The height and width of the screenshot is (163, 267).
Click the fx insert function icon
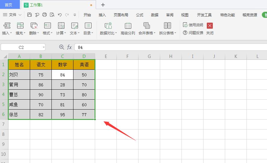tap(69, 47)
